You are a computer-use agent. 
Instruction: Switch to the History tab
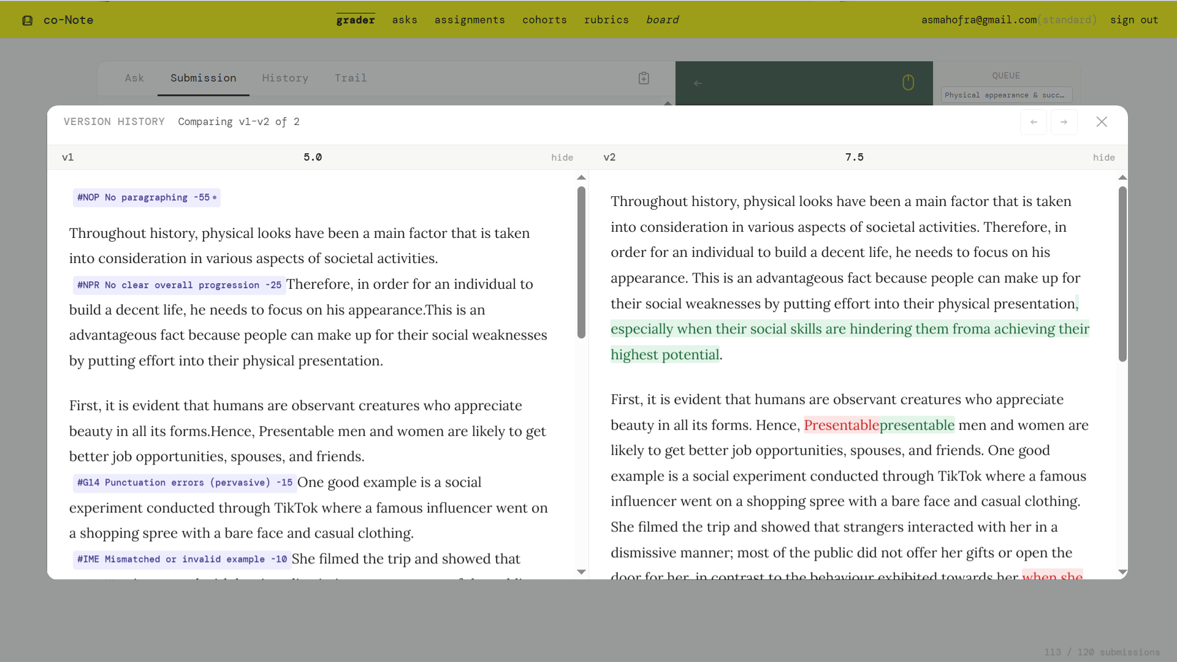(x=285, y=78)
